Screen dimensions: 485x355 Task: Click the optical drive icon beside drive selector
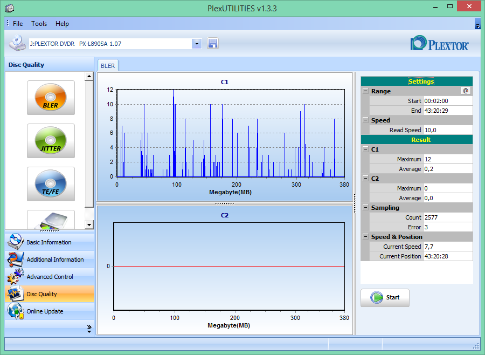click(17, 43)
